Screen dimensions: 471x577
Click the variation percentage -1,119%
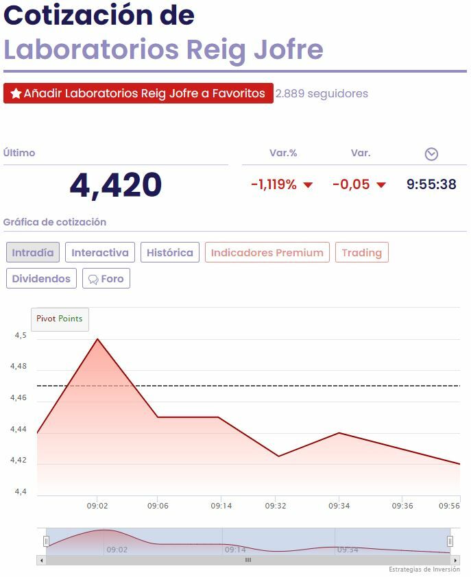click(274, 184)
